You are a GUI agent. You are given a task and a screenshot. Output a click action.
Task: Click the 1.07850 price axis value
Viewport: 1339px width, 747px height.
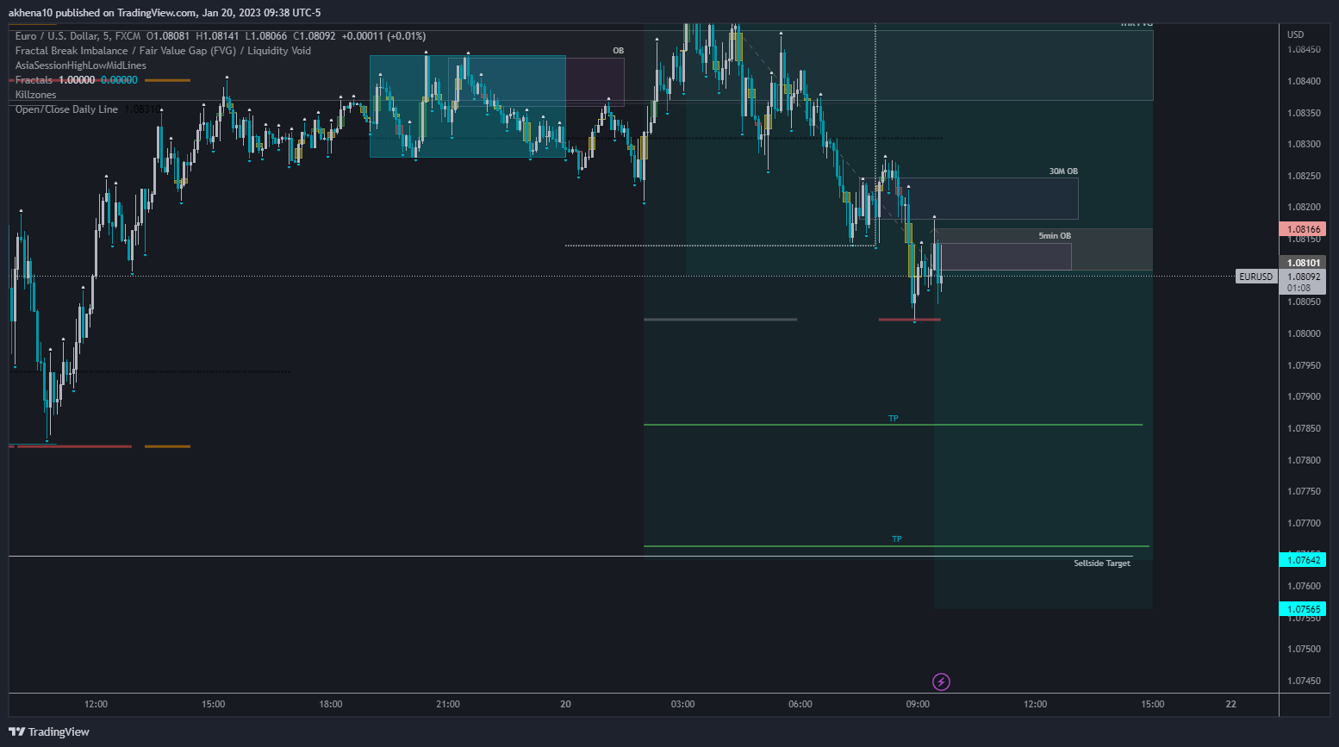pos(1304,428)
